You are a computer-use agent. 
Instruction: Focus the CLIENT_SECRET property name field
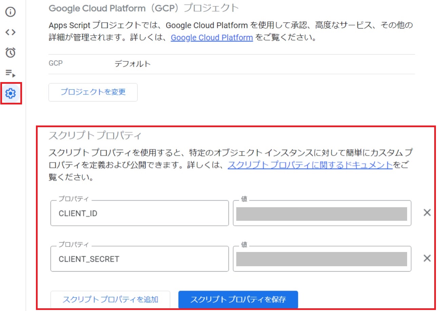click(140, 259)
